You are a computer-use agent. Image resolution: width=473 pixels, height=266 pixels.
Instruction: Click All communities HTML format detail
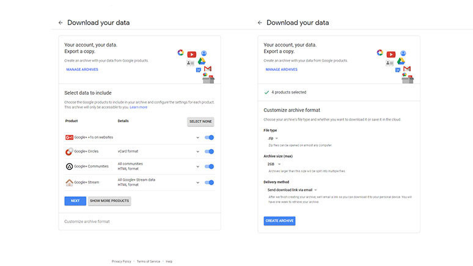(x=130, y=166)
